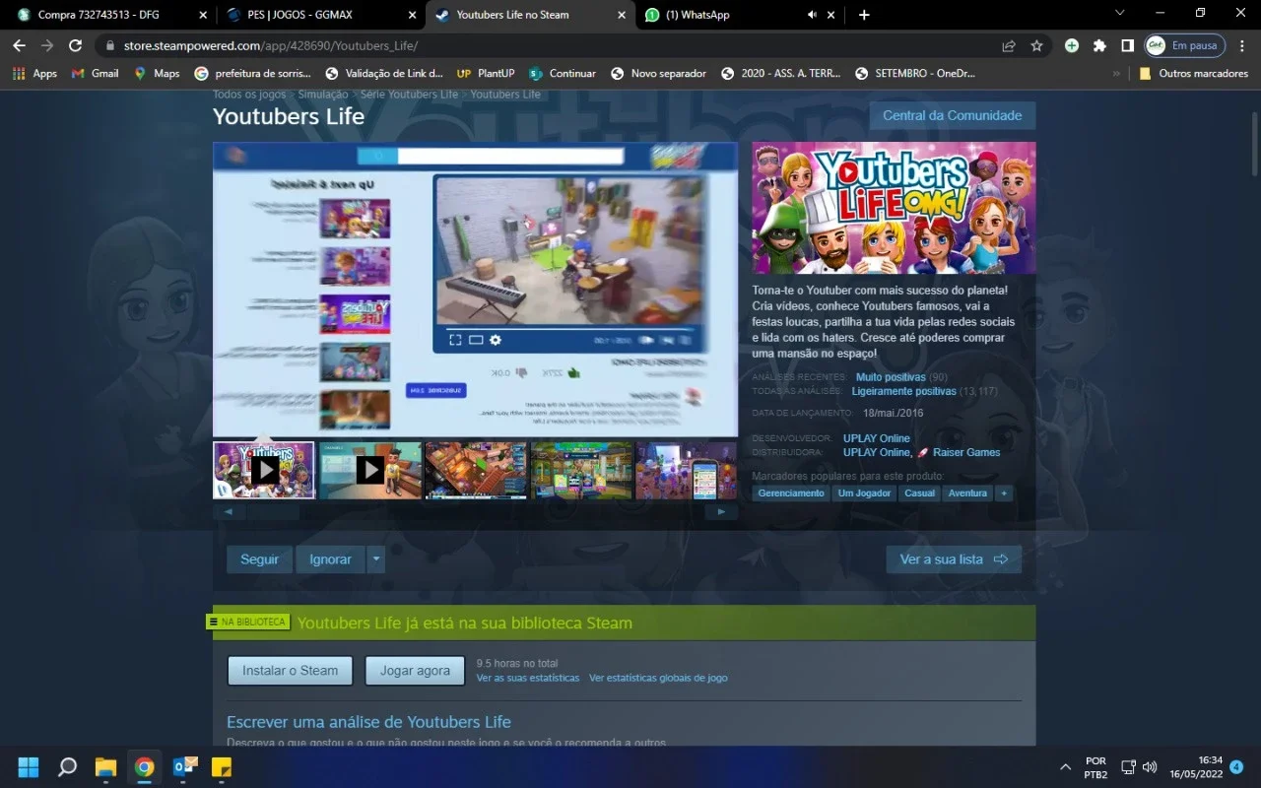The image size is (1261, 788).
Task: Open the SETEMBRO - OneDr... bookmark
Action: click(x=917, y=73)
